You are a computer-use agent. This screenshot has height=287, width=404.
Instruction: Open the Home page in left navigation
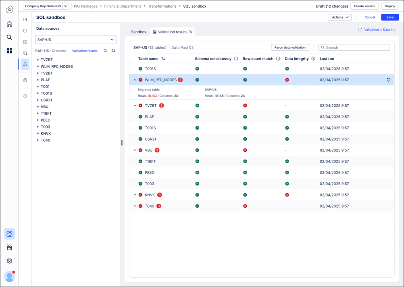pos(9,24)
